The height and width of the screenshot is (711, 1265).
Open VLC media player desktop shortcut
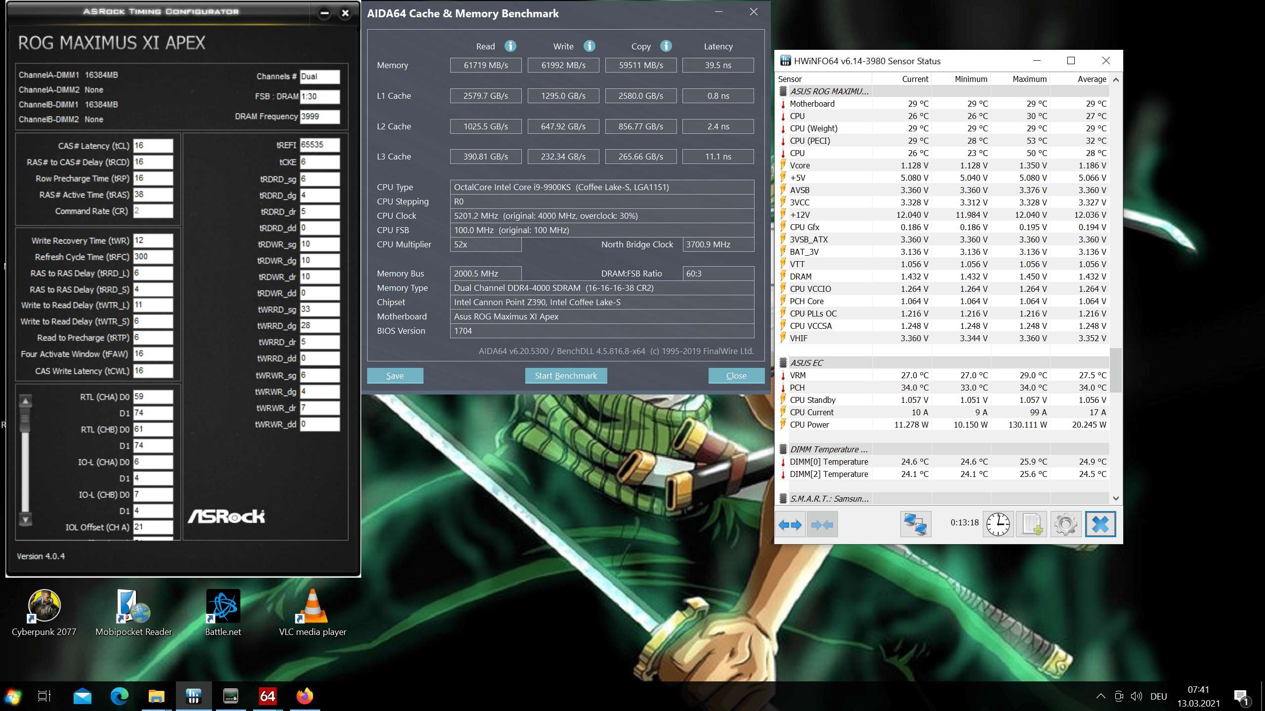[312, 613]
